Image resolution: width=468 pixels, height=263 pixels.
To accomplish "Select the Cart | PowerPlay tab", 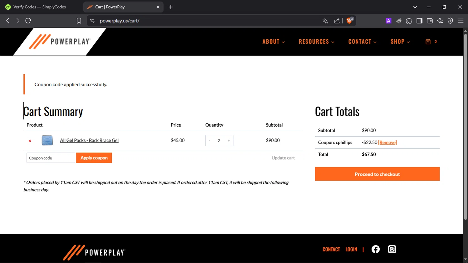I will click(123, 7).
